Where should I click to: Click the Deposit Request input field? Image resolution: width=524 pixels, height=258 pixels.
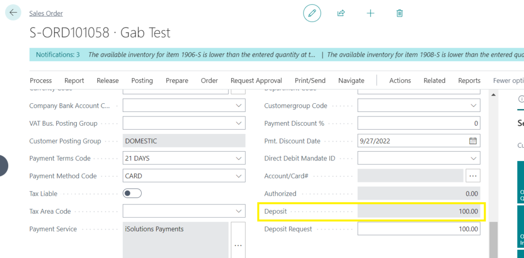tap(419, 229)
